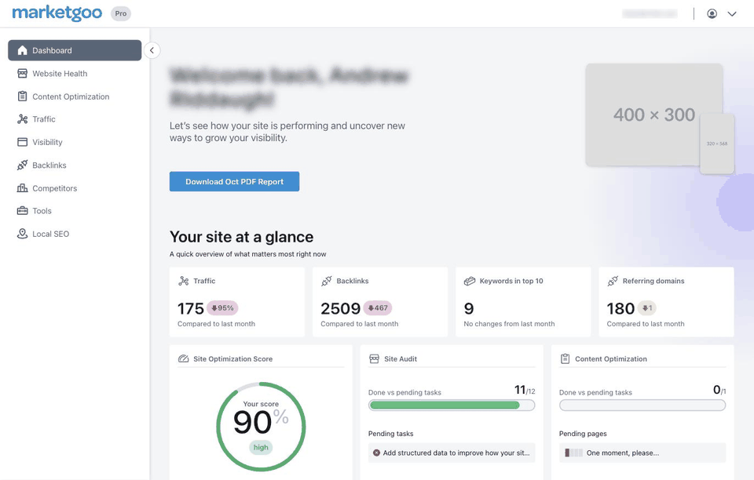
Task: Open the user account avatar icon
Action: (712, 14)
